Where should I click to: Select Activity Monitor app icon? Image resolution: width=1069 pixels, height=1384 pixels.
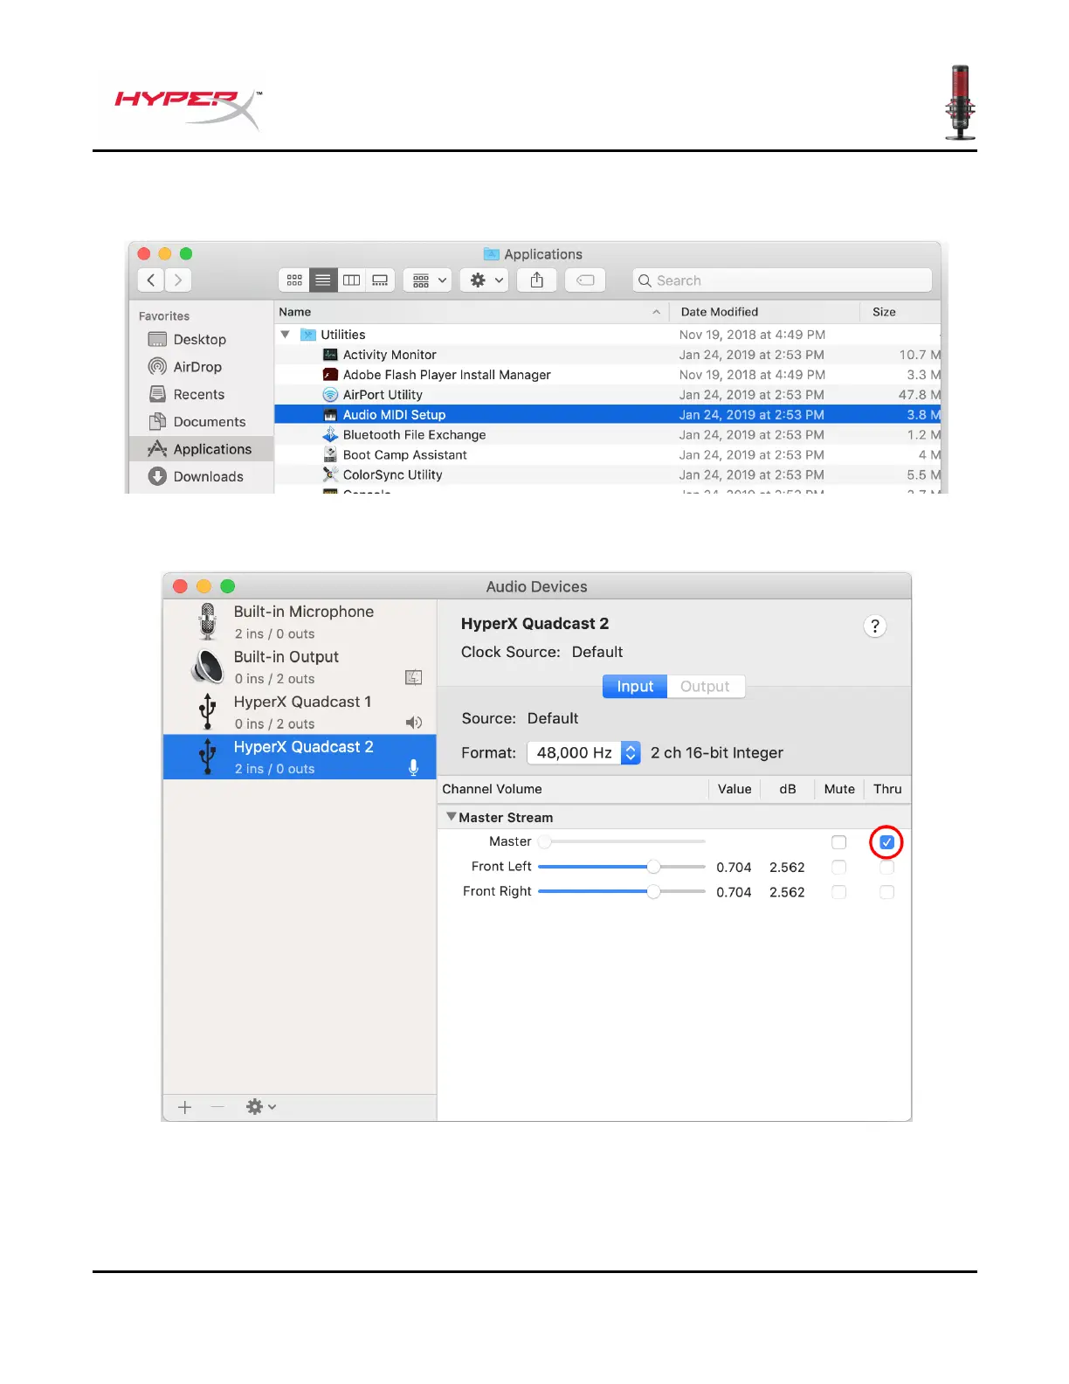[330, 355]
